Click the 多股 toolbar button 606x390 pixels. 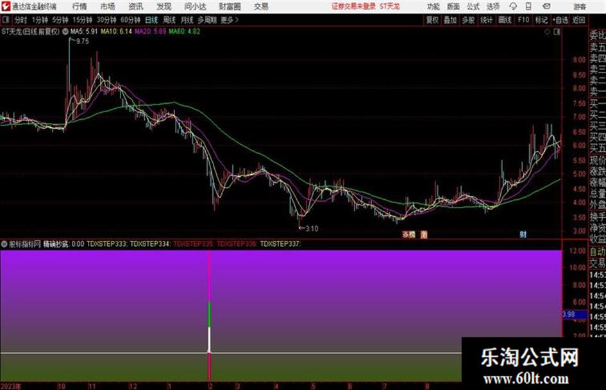coord(468,20)
